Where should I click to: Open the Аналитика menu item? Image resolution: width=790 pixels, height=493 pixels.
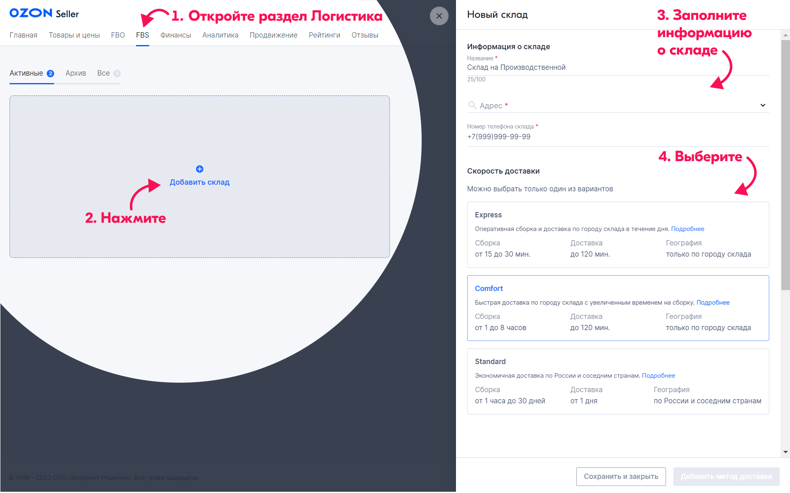[220, 35]
